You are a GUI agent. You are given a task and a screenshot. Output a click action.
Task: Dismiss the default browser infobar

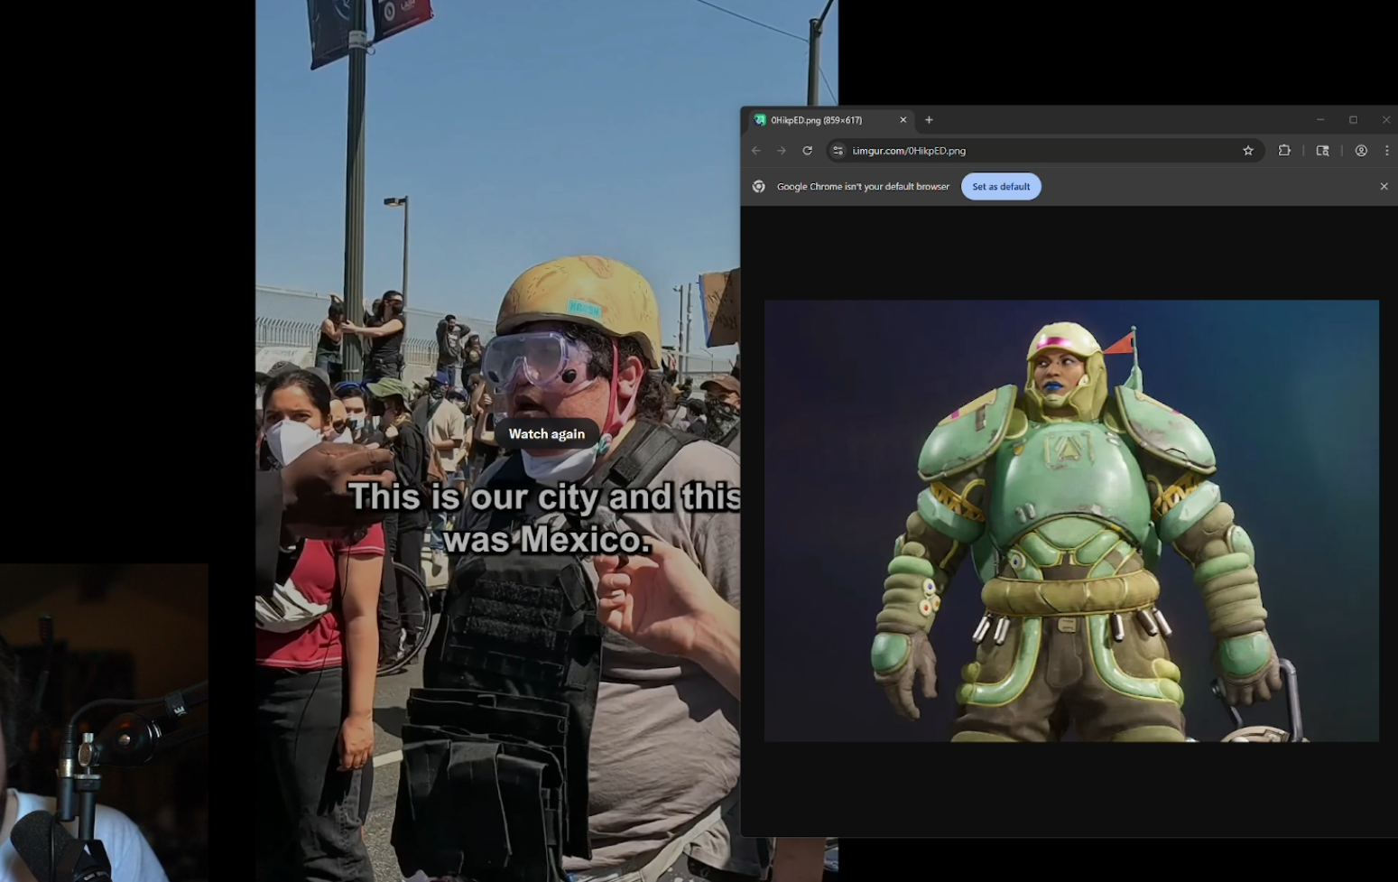(x=1384, y=187)
